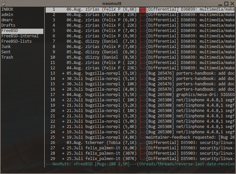Image resolution: width=236 pixels, height=174 pixels.
Task: Select the highlighted FreeBSD mailbox
Action: (x=22, y=31)
